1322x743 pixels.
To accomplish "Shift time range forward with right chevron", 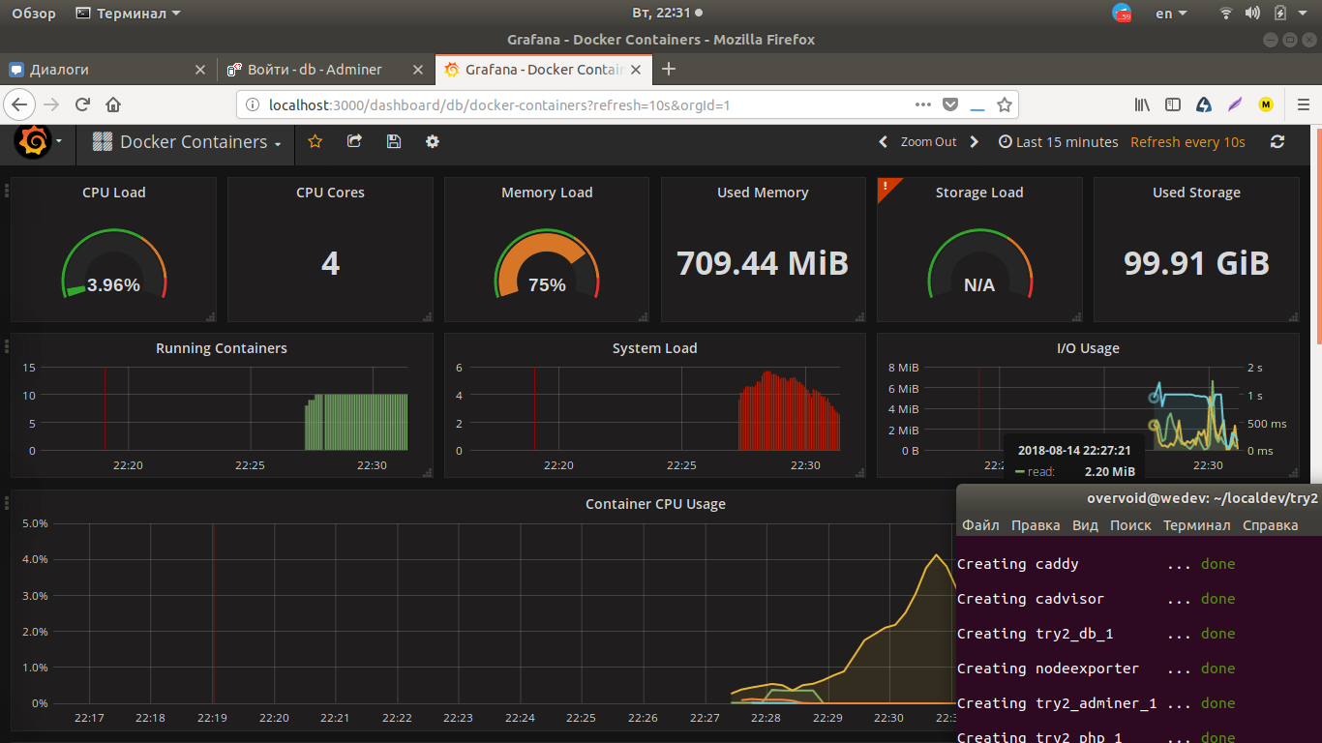I will click(975, 142).
